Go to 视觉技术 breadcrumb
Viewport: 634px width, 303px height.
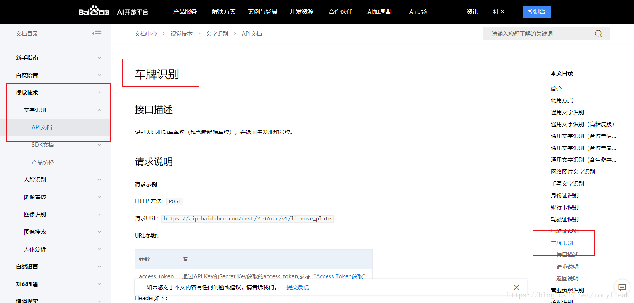(x=181, y=34)
